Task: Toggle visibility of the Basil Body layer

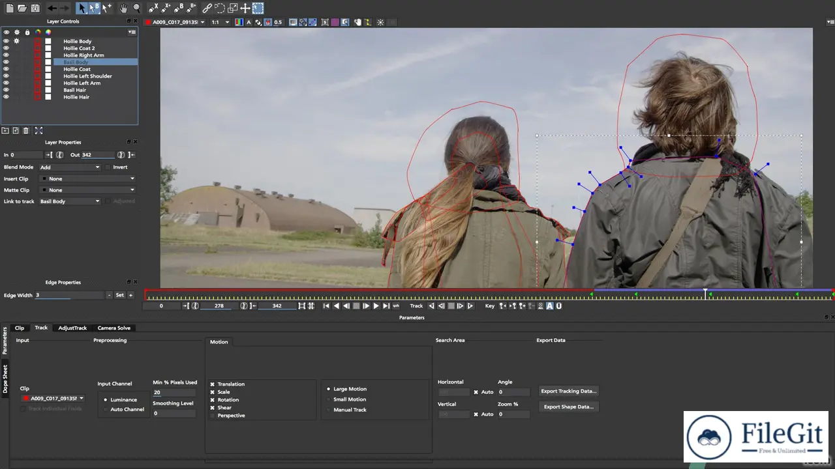Action: (7, 62)
